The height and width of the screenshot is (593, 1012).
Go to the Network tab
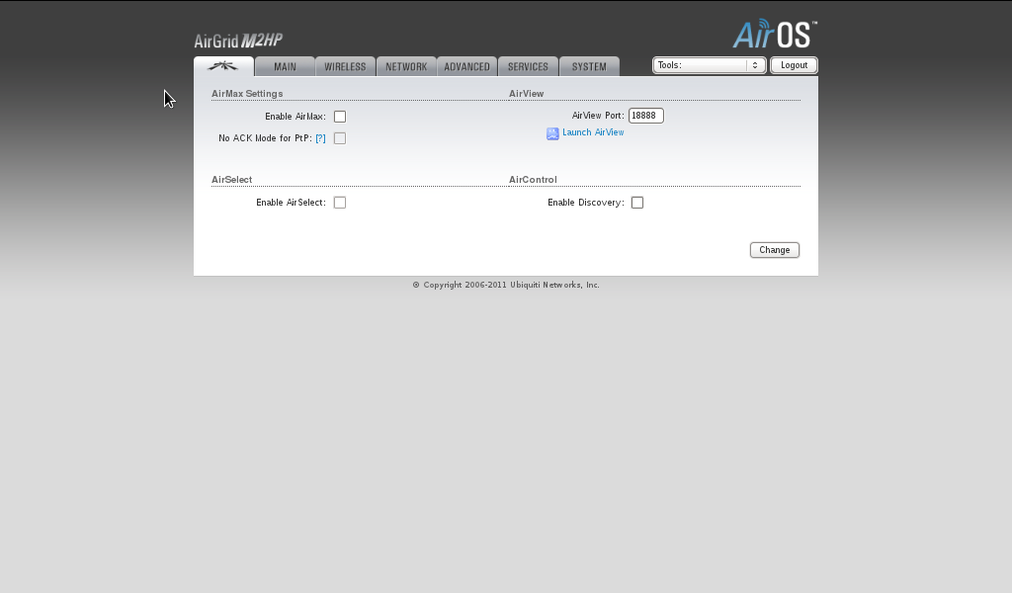406,66
